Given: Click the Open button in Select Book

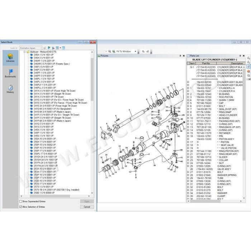Looking at the screenshot, I should coord(87,202).
